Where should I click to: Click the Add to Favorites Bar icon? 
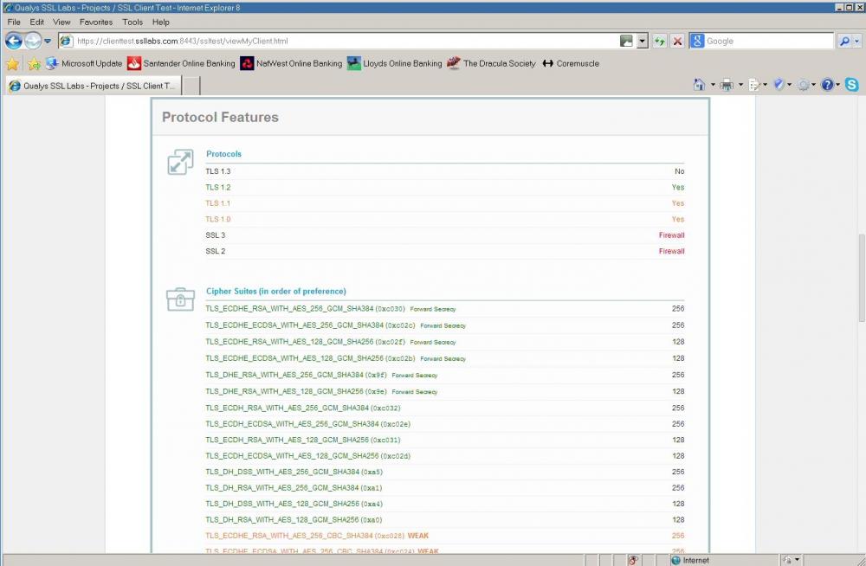34,63
